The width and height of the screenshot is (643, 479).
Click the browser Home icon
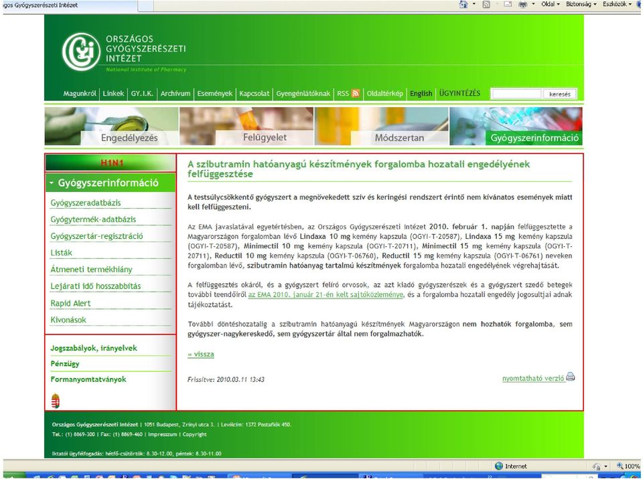[463, 5]
